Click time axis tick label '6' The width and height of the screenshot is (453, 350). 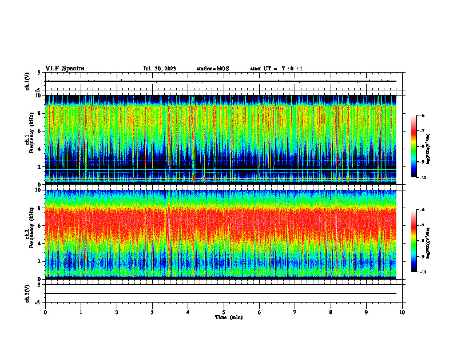pos(259,312)
